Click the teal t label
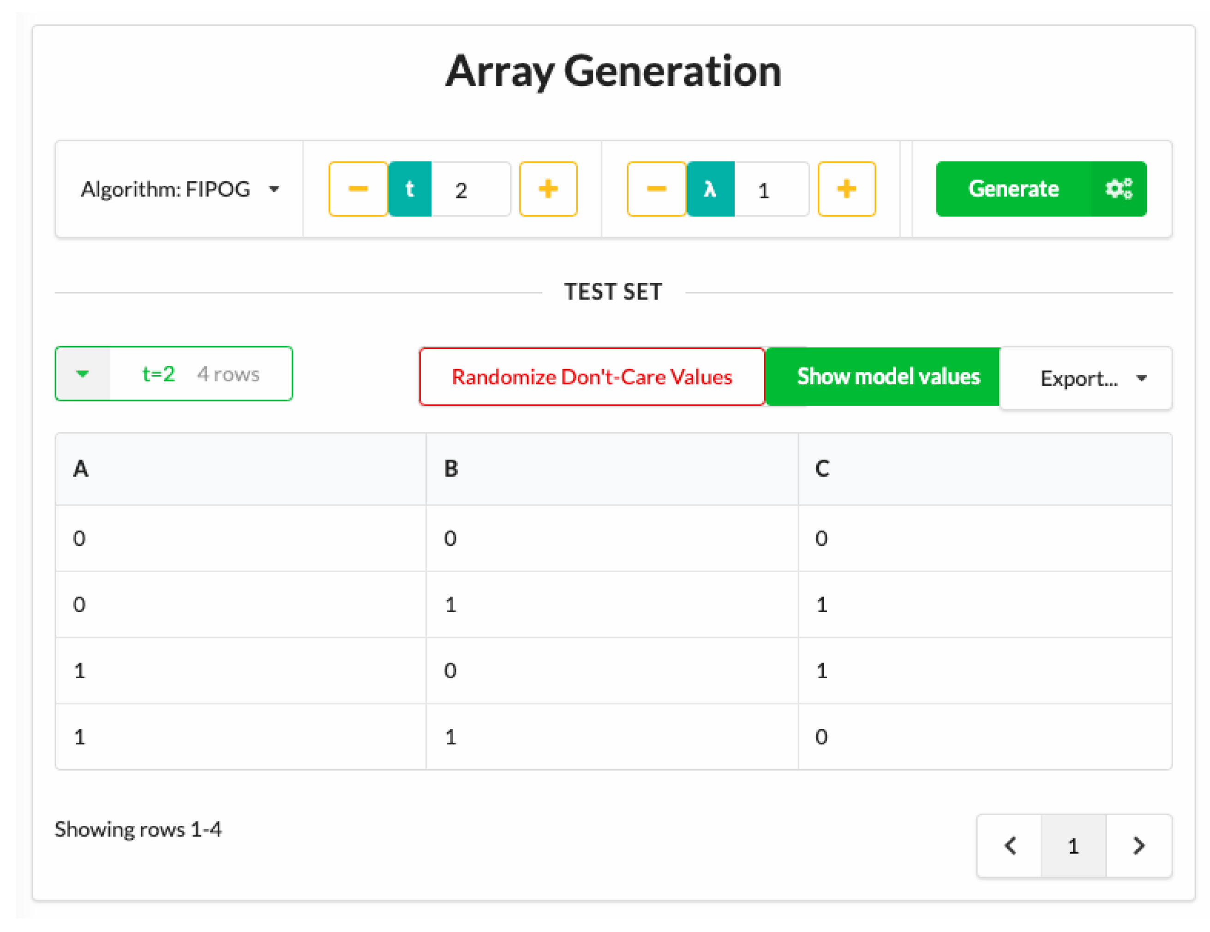Screen dimensions: 1210x932 point(409,189)
